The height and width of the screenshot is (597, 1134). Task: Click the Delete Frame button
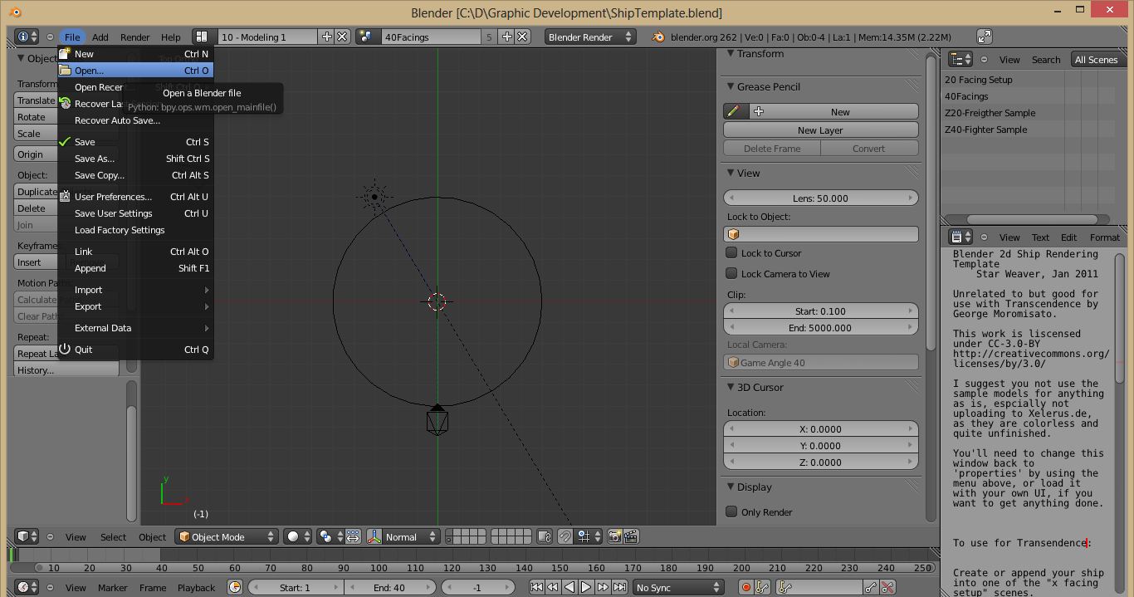point(772,148)
